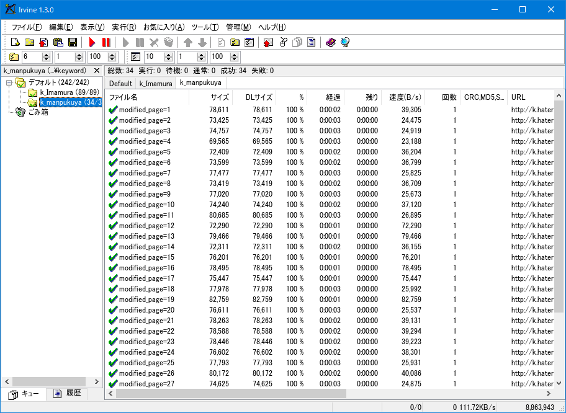
Task: Select the modified_page=1 file row
Action: click(330, 110)
